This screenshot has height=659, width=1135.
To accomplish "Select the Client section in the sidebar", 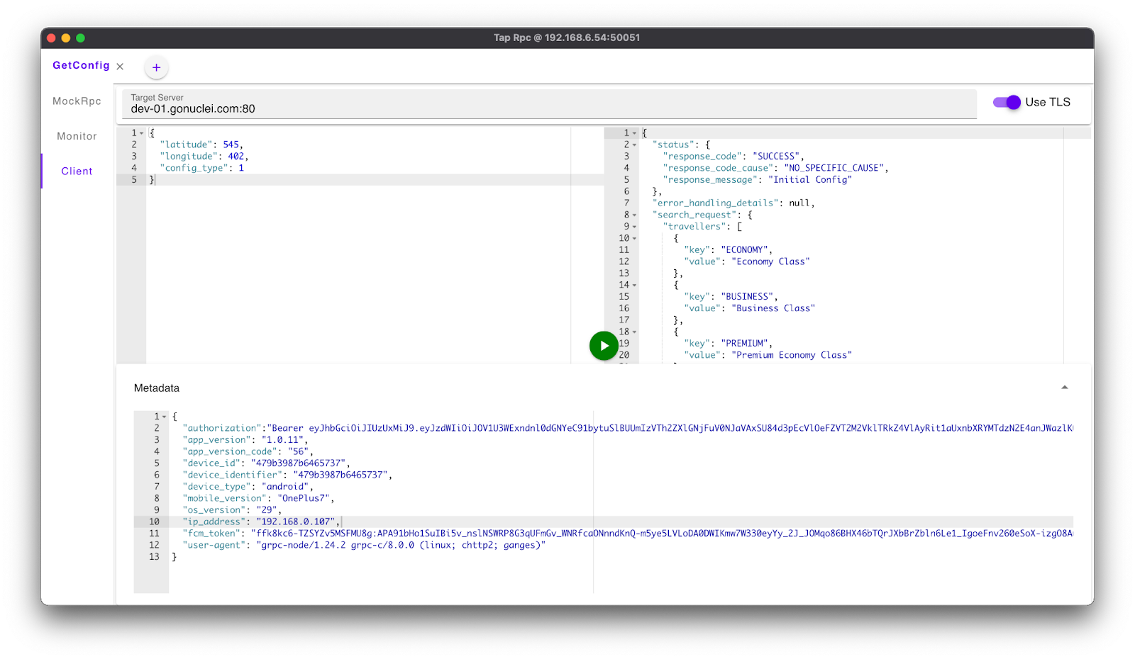I will click(77, 171).
